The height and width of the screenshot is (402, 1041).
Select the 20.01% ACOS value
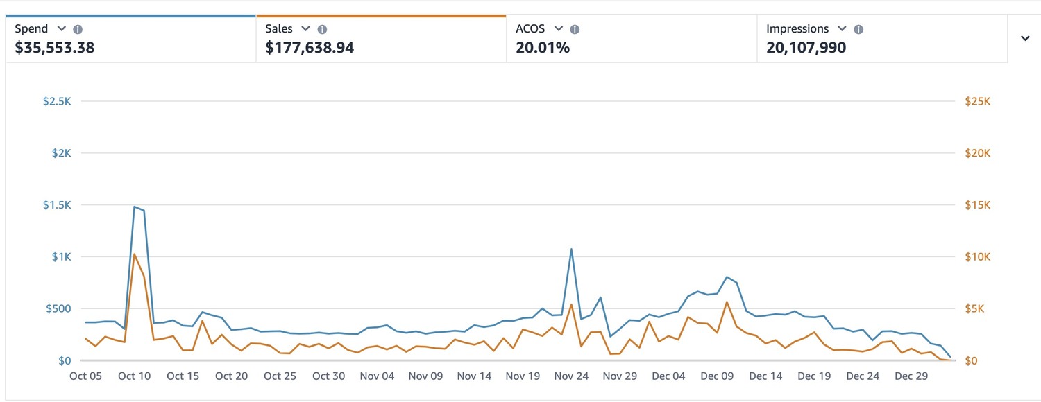coord(543,48)
